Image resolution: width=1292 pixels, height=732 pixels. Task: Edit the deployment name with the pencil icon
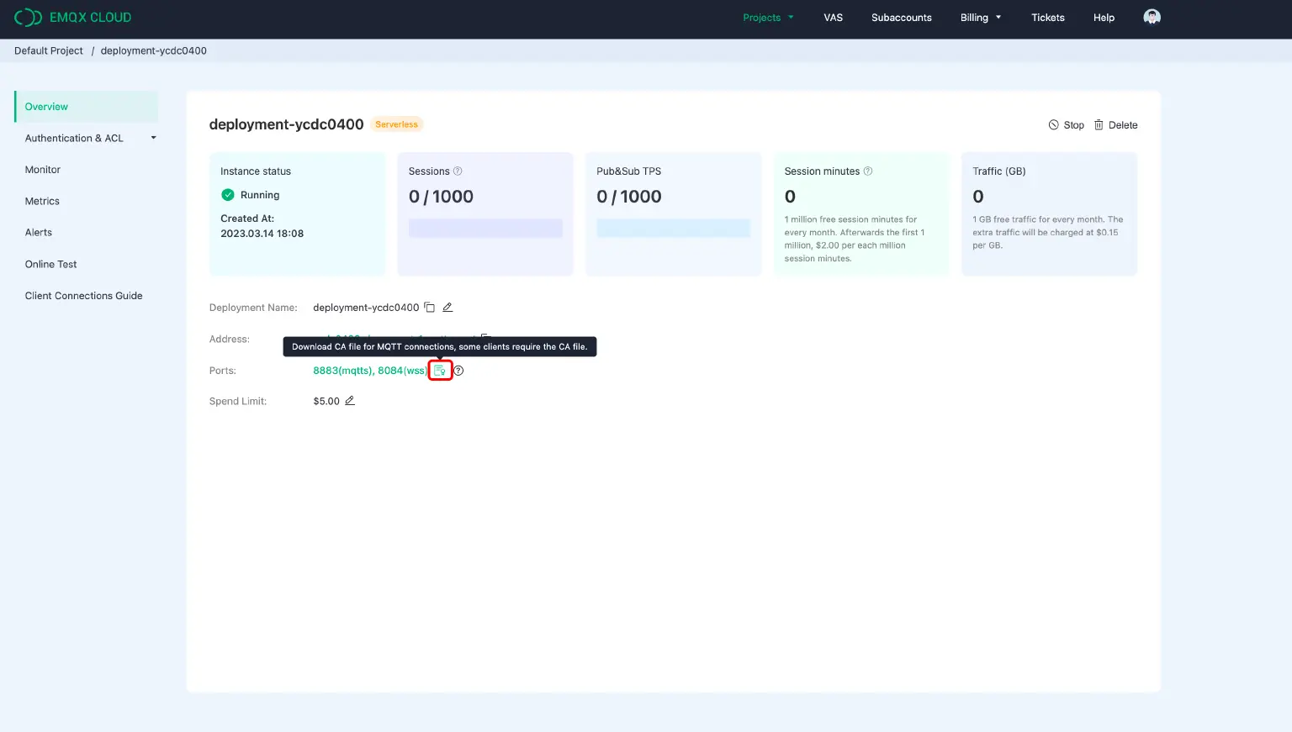pos(447,307)
